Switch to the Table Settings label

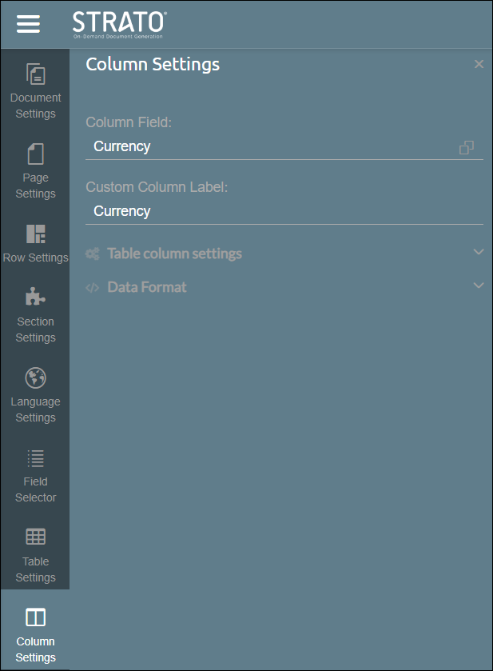(x=36, y=569)
